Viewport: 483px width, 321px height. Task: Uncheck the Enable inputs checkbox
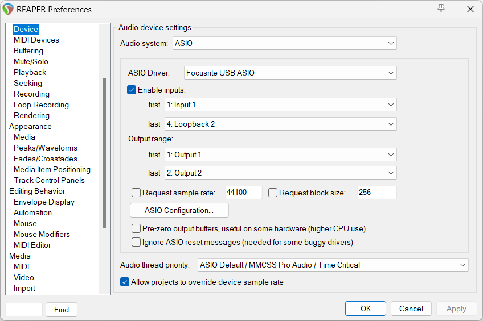point(132,90)
